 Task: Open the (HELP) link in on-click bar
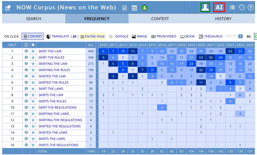pyautogui.click(x=231, y=36)
